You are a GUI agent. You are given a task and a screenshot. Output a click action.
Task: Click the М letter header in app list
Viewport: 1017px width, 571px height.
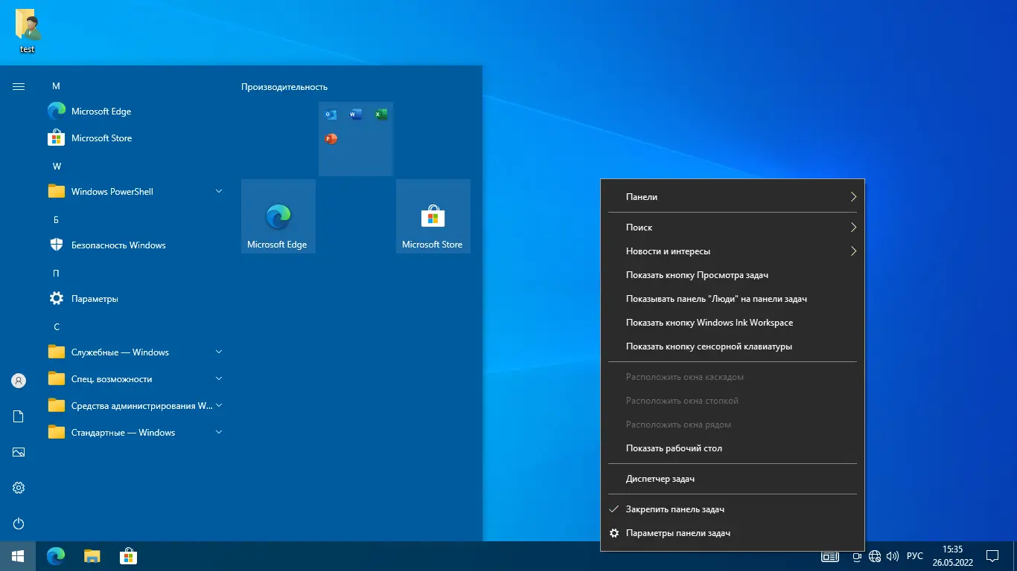coord(56,86)
